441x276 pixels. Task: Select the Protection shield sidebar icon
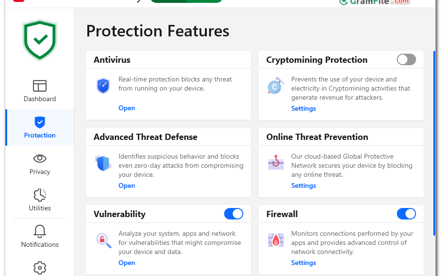click(x=40, y=122)
